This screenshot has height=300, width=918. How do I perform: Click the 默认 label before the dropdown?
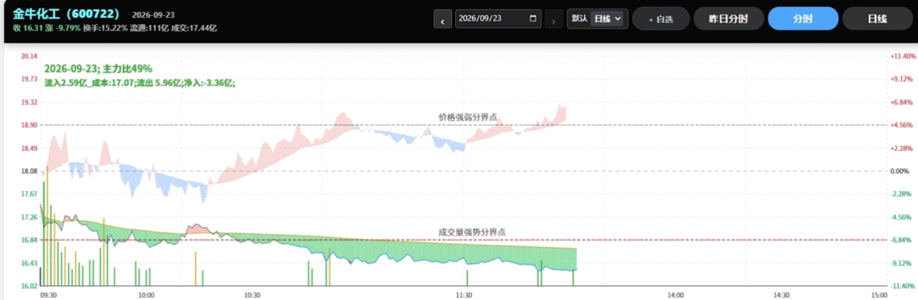coord(579,19)
